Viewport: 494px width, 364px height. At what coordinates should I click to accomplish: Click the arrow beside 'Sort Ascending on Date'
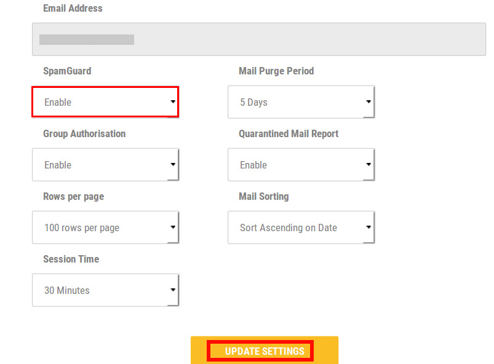point(369,227)
